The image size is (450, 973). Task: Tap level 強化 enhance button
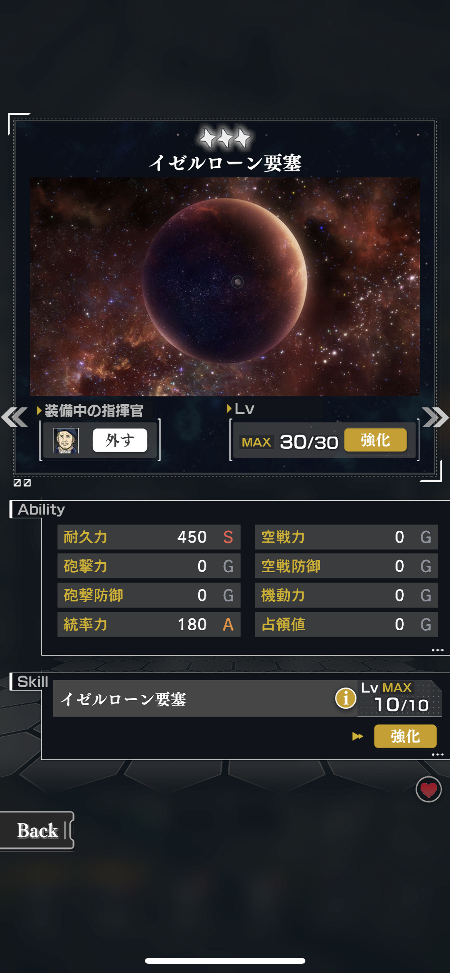coord(375,440)
